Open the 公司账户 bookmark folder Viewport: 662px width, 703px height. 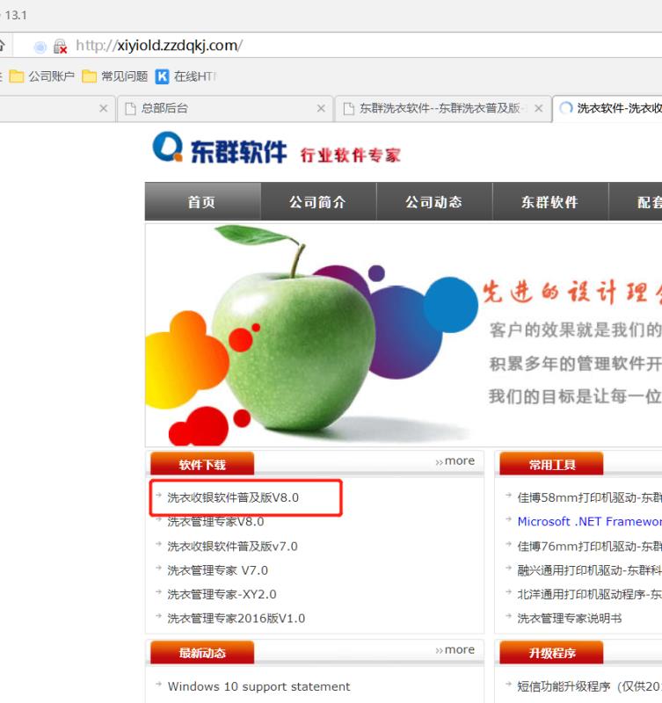click(41, 76)
